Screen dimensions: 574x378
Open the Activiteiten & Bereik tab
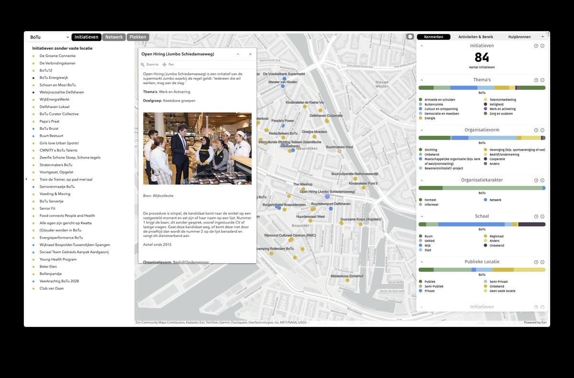(x=475, y=37)
